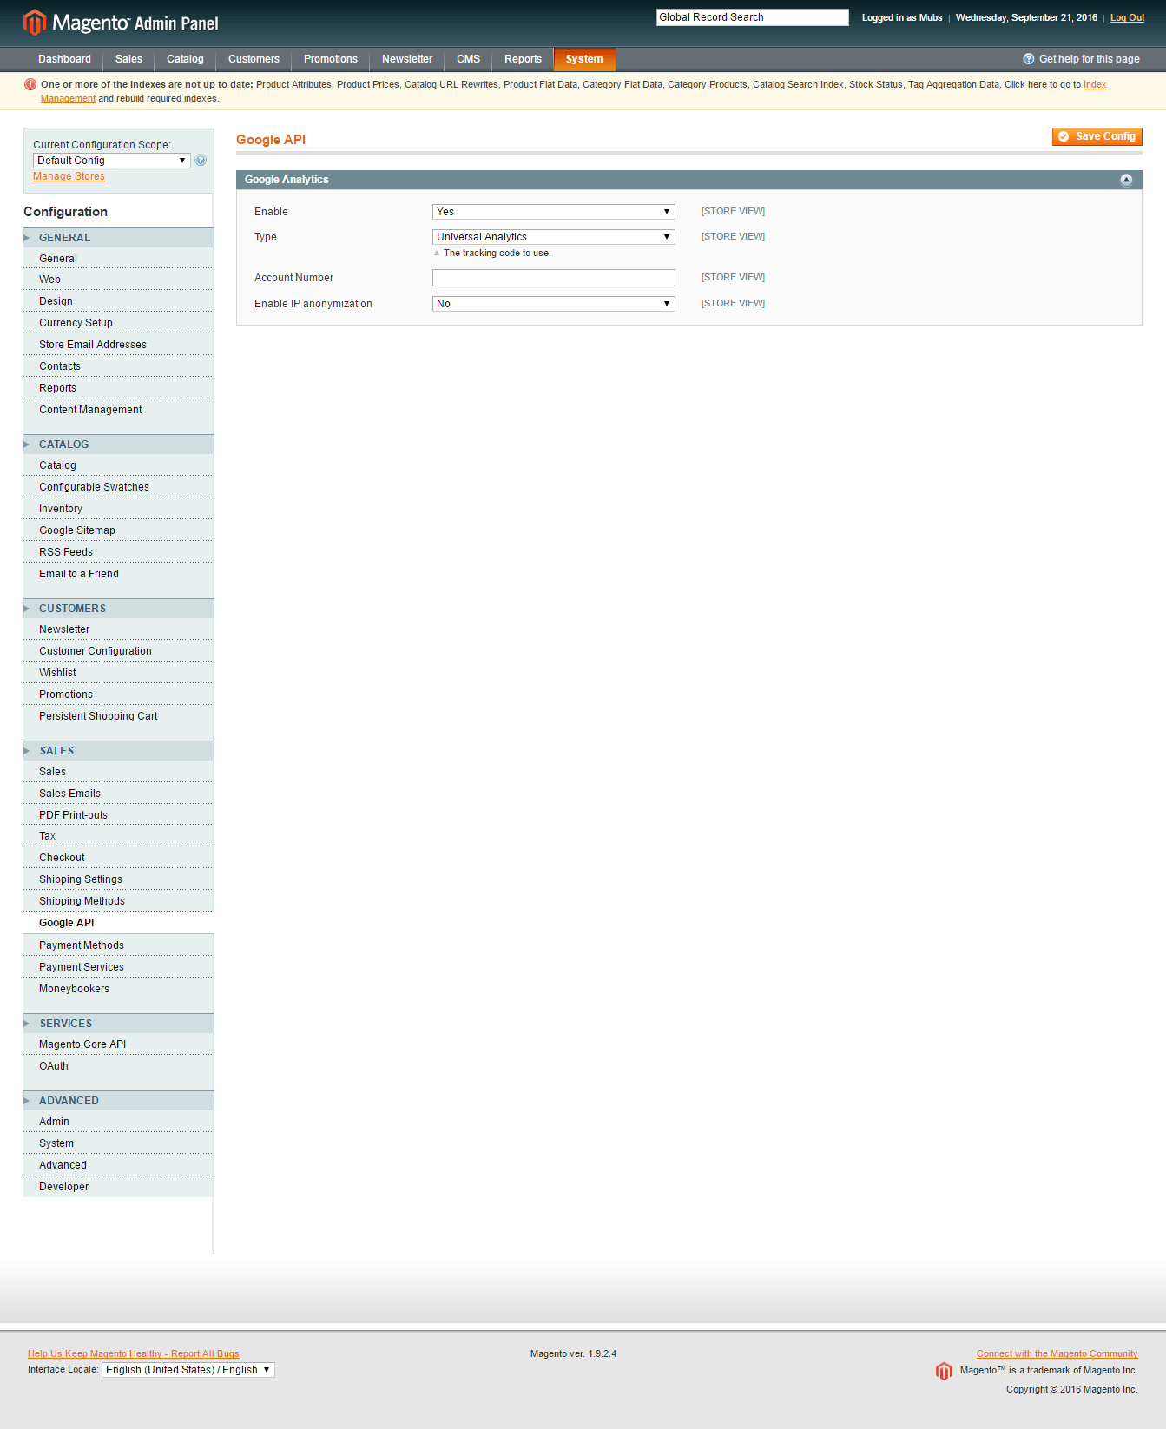Viewport: 1166px width, 1429px height.
Task: Open the System menu
Action: tap(584, 59)
